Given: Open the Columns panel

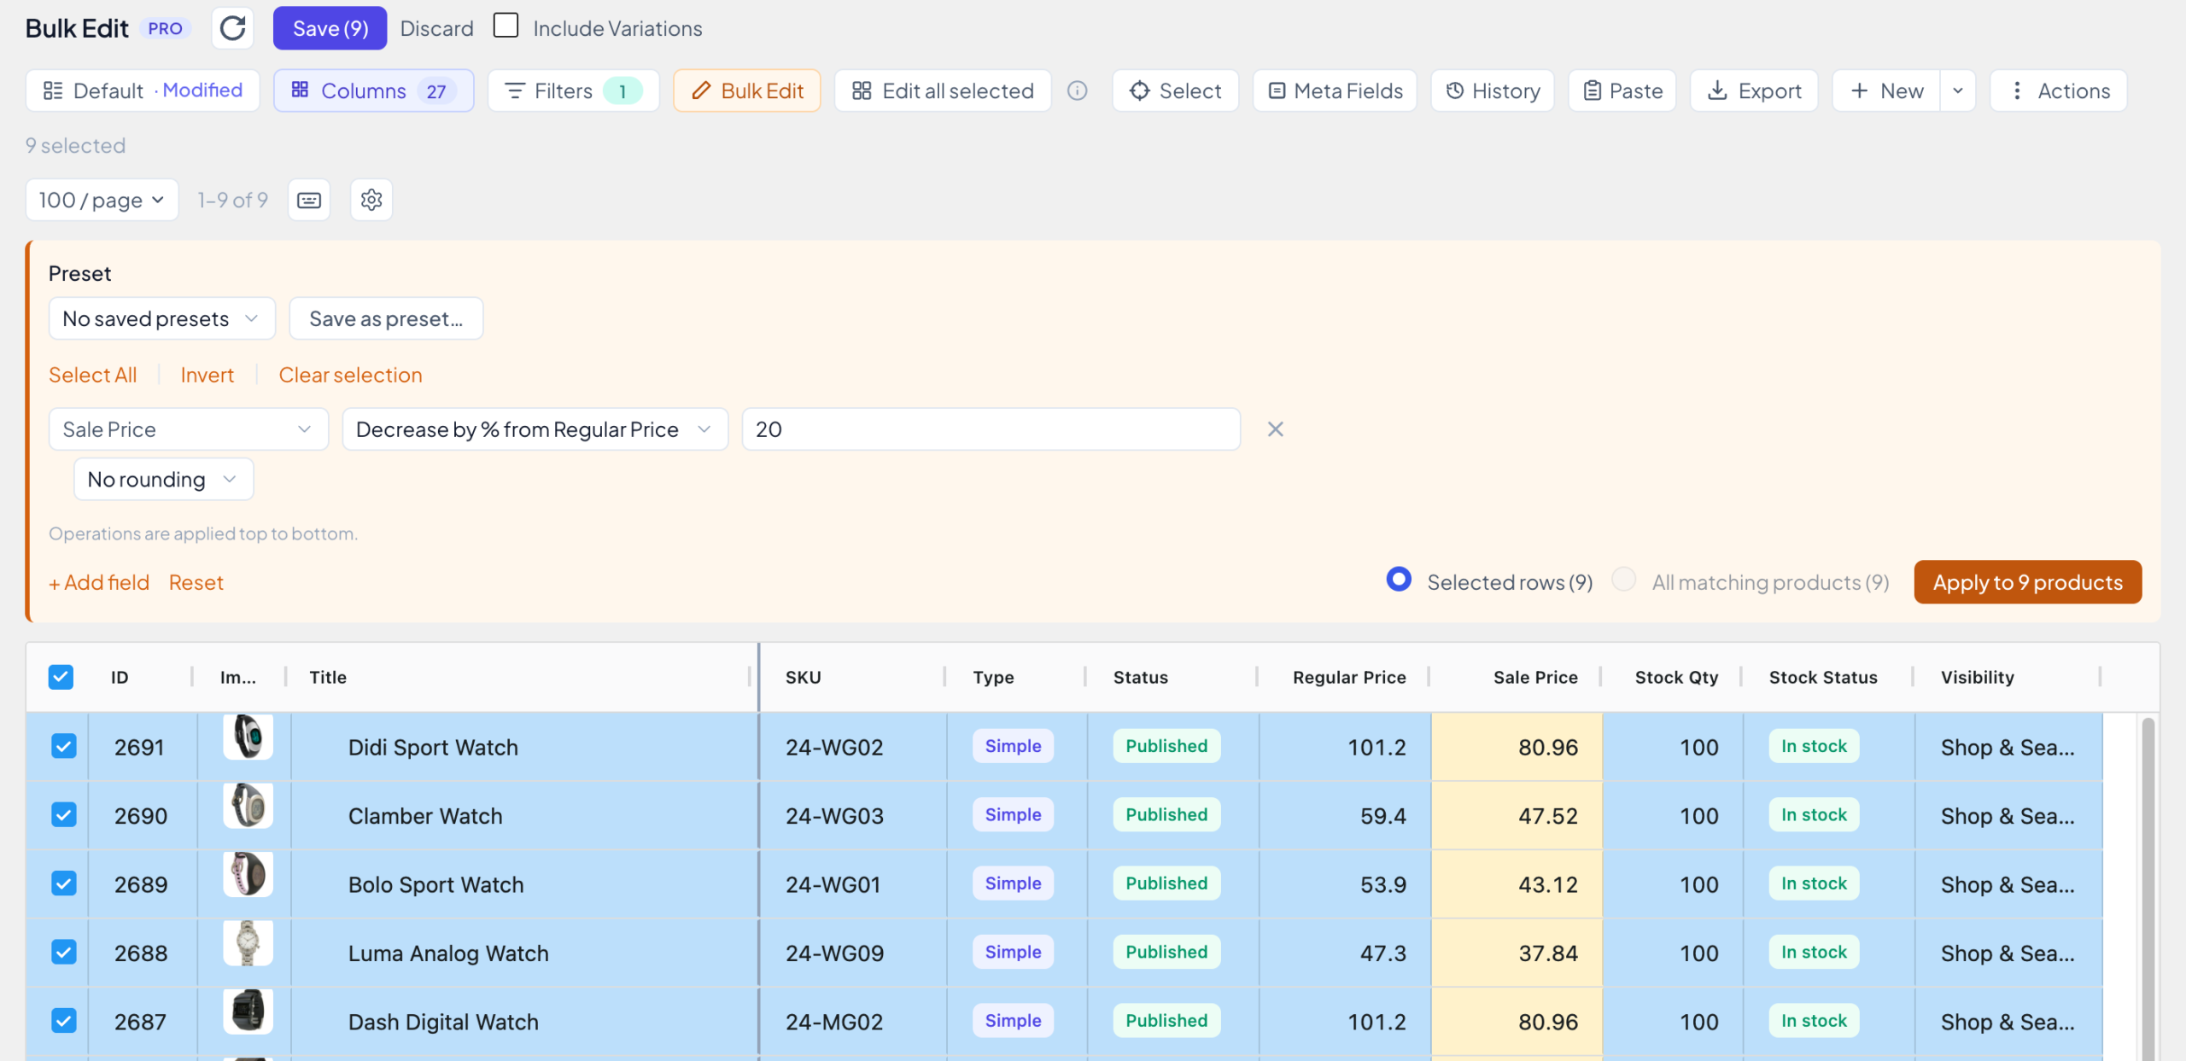Looking at the screenshot, I should click(373, 90).
